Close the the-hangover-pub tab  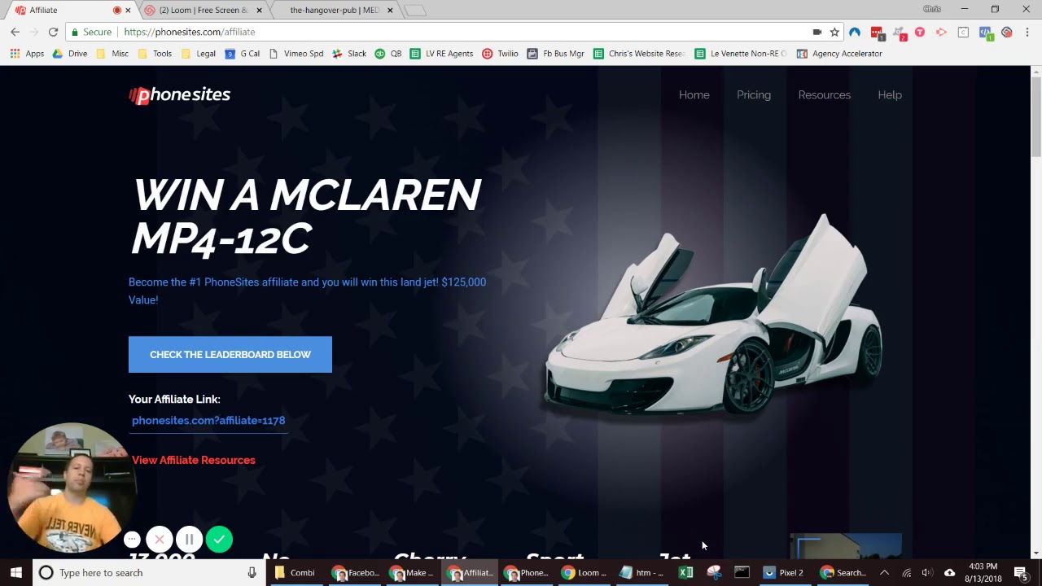click(x=390, y=11)
